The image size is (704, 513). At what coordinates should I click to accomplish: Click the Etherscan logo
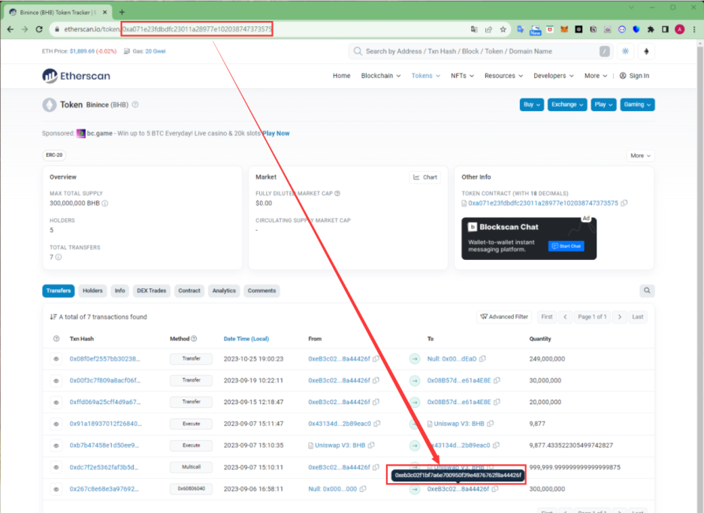[x=77, y=76]
